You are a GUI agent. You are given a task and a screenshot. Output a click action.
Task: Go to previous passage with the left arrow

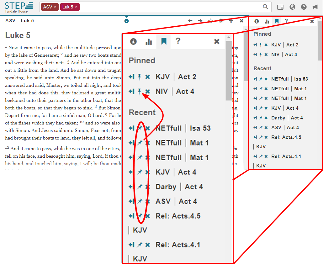190,20
